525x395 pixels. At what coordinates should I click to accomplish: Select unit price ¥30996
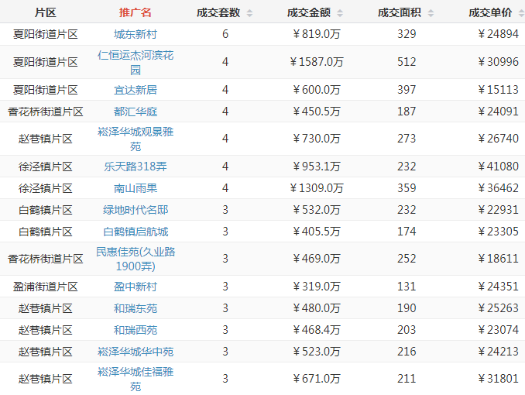click(x=498, y=62)
